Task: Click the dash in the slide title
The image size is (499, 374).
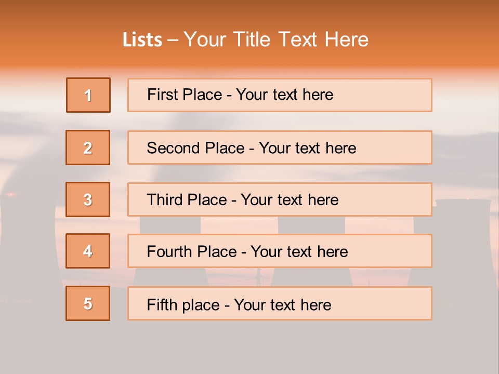Action: click(x=173, y=40)
